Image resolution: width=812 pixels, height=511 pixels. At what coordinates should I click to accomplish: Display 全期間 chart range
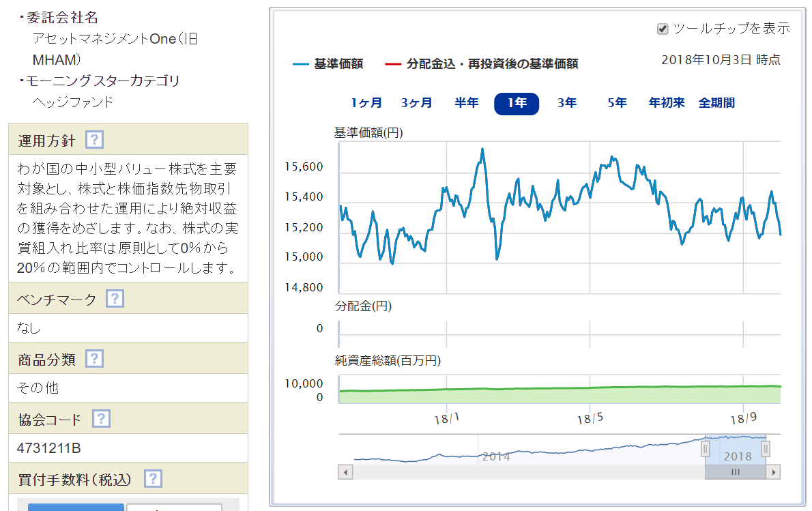[716, 103]
